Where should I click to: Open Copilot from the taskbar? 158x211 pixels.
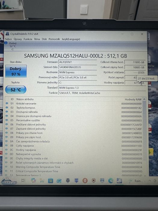pos(33,181)
